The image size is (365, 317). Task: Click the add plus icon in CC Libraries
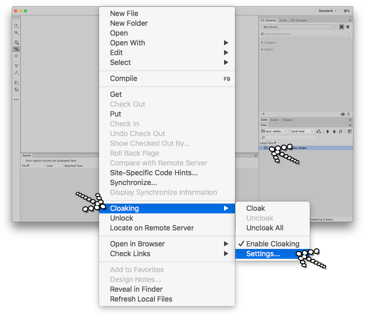tap(263, 114)
